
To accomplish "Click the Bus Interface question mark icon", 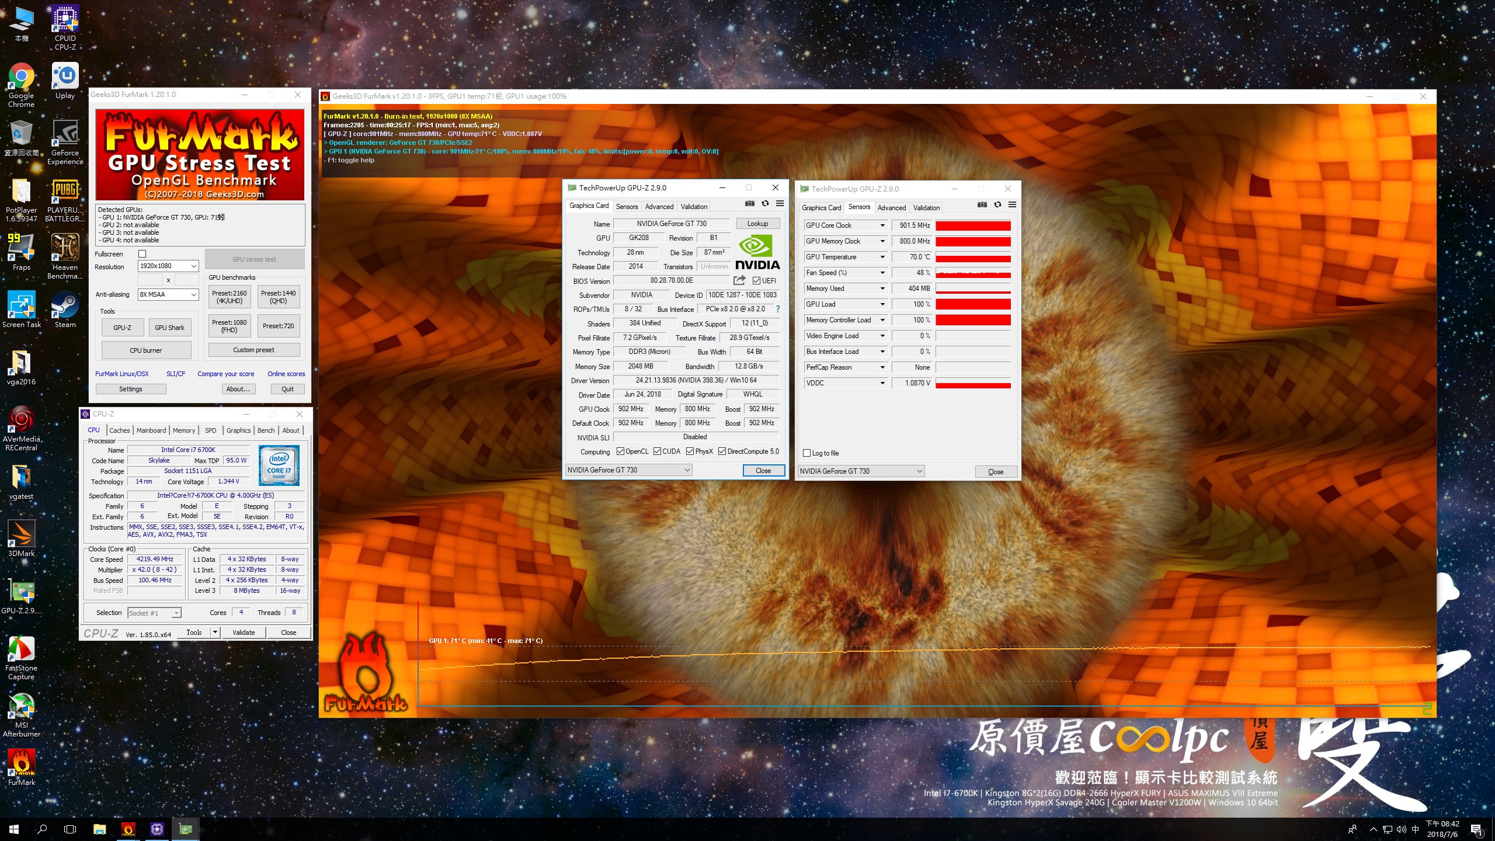I will pos(777,309).
